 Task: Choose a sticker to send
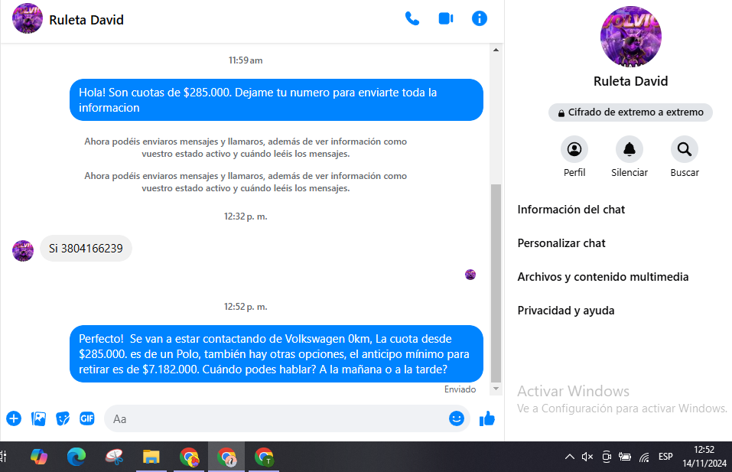point(63,418)
